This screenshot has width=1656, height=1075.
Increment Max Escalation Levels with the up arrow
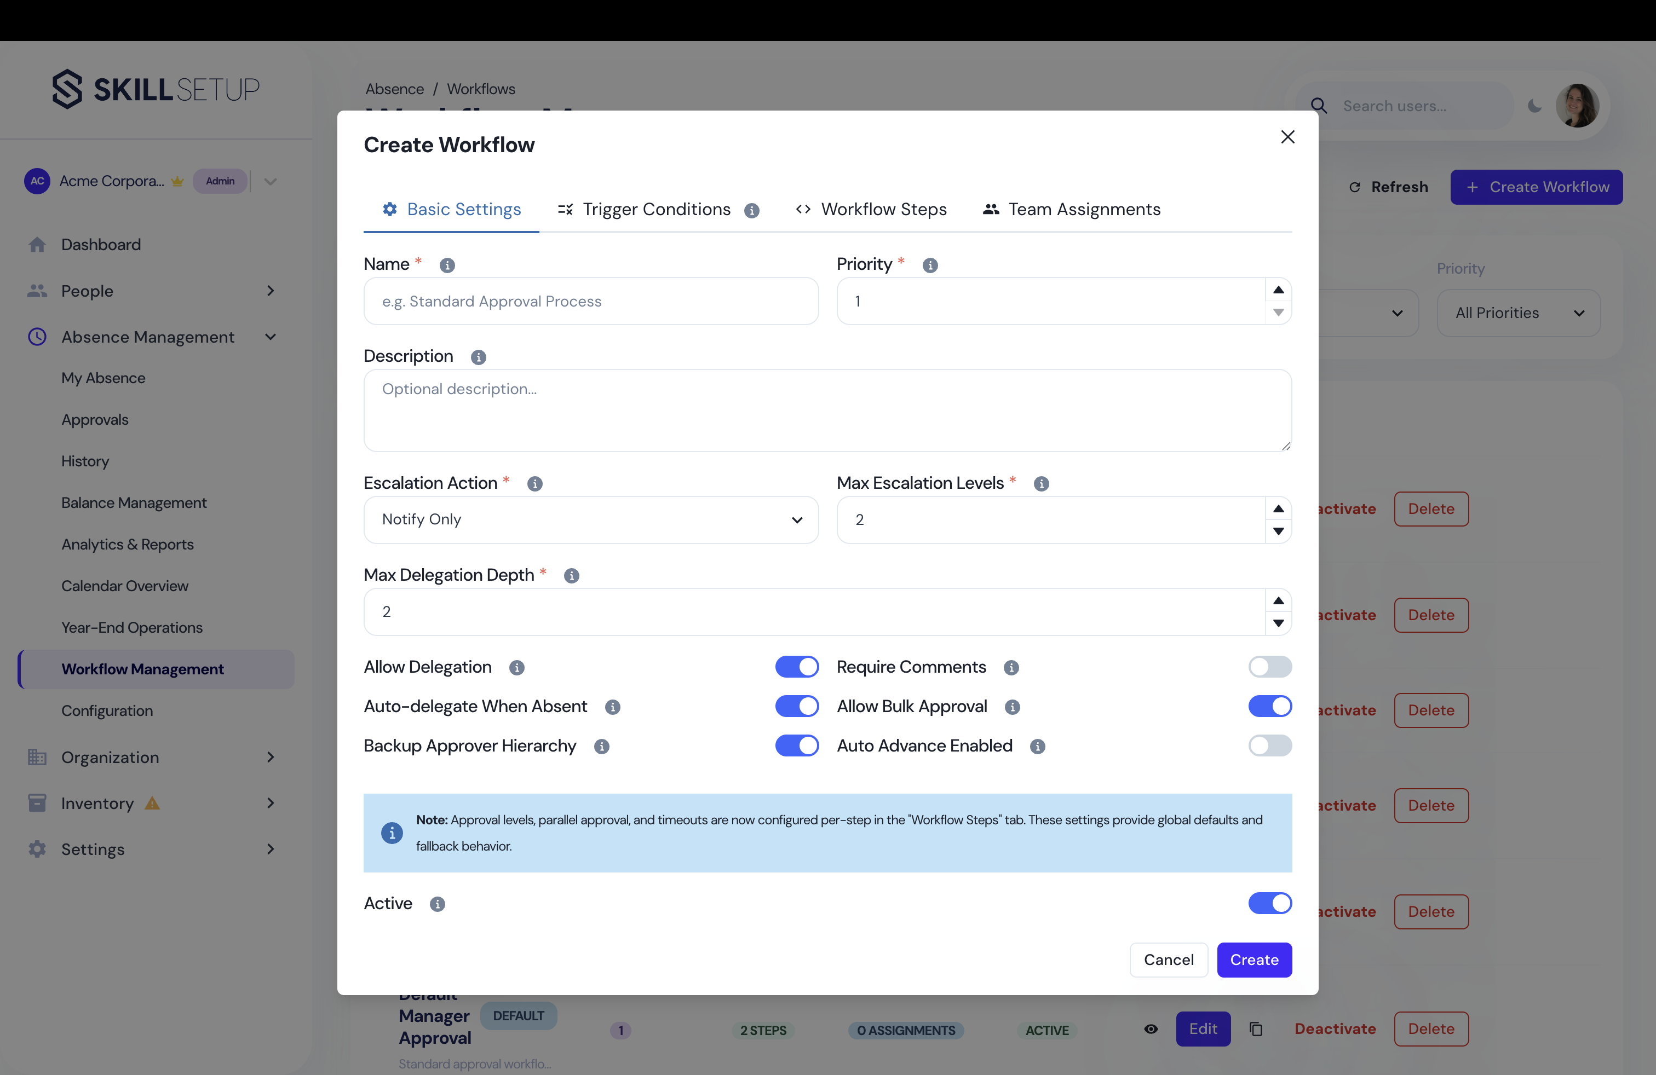tap(1278, 508)
